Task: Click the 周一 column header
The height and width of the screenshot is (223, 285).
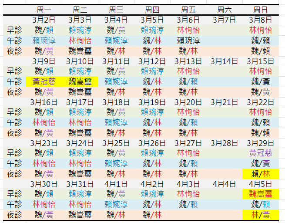Action: tap(44, 10)
